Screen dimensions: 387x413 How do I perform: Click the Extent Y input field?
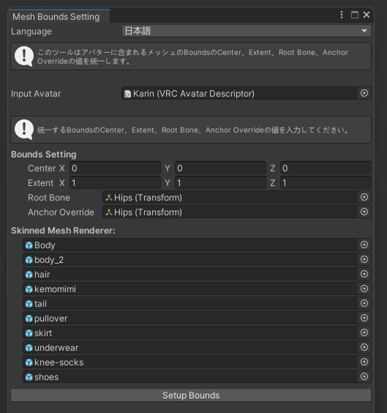(x=221, y=183)
